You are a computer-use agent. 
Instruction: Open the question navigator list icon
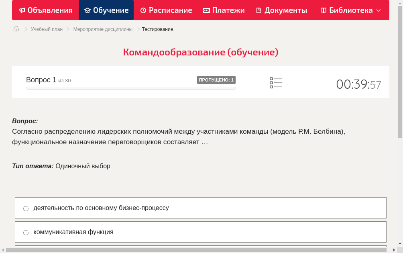pyautogui.click(x=276, y=82)
